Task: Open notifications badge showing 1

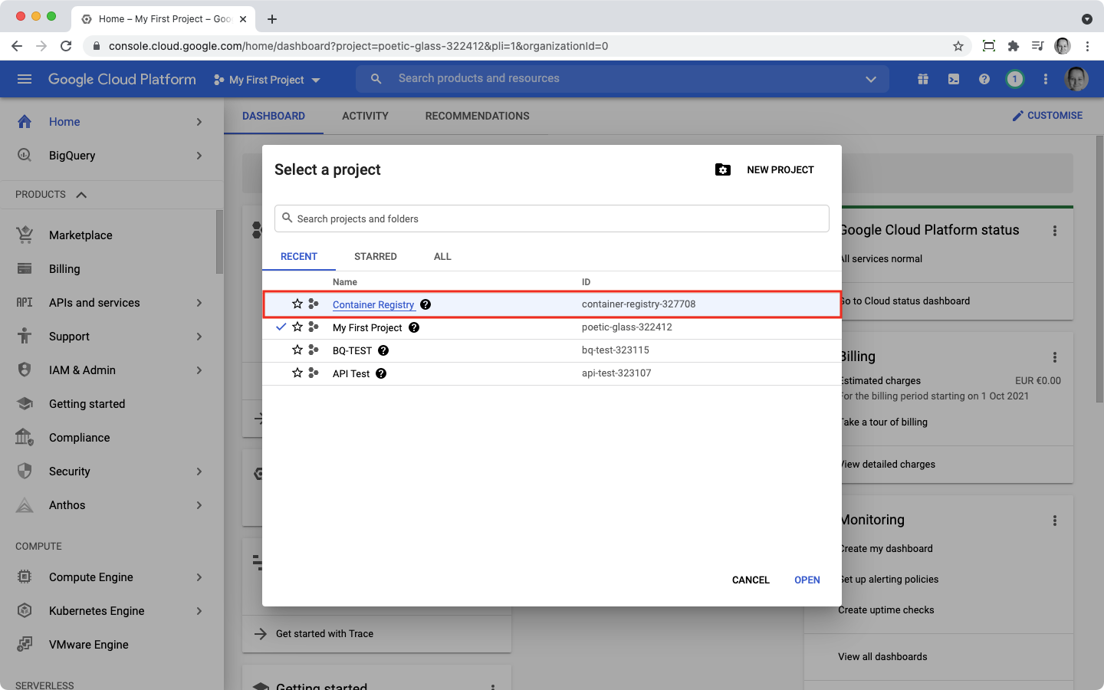Action: [1015, 79]
